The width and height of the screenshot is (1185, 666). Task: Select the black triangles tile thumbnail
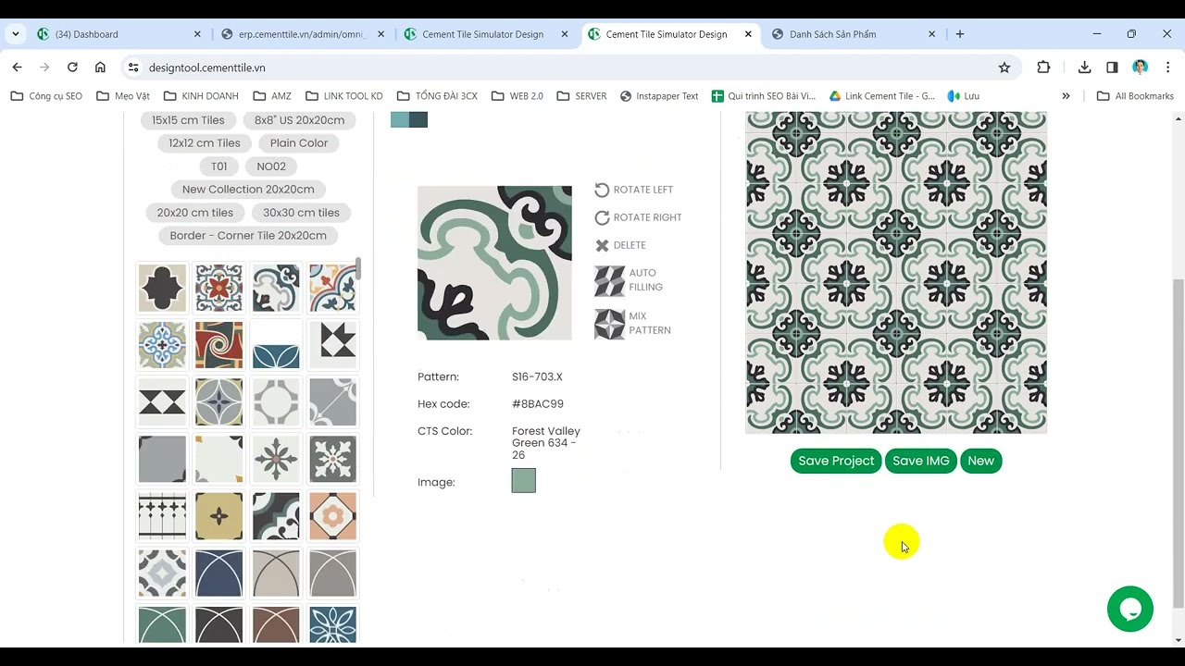162,402
